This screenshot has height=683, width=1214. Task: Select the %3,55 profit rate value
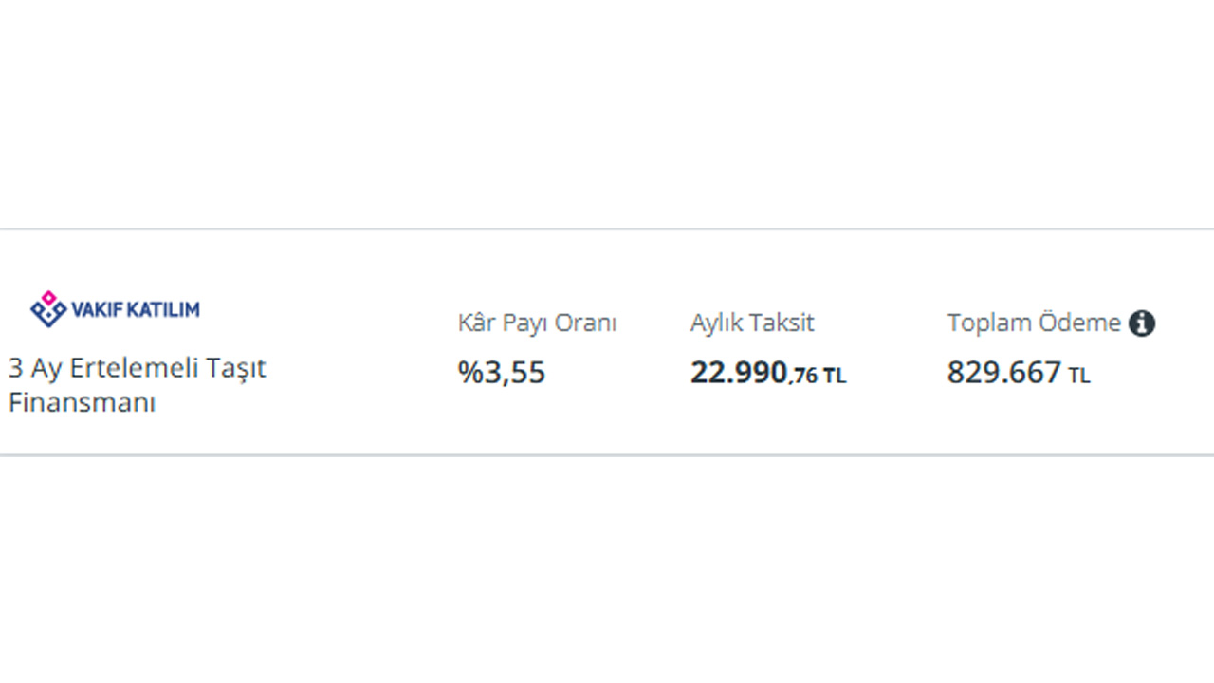[x=502, y=373]
